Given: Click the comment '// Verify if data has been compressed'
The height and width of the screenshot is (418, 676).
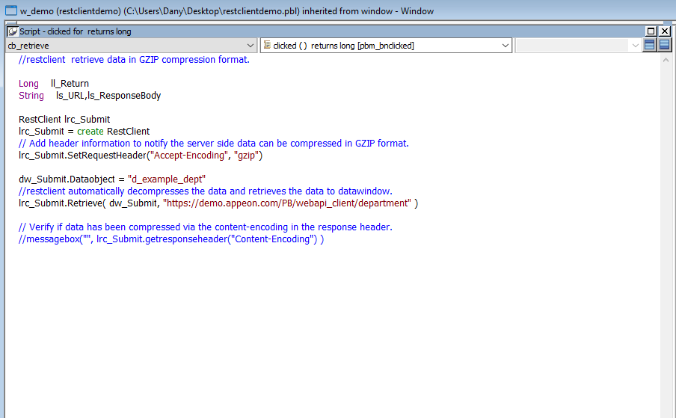Looking at the screenshot, I should pyautogui.click(x=205, y=227).
